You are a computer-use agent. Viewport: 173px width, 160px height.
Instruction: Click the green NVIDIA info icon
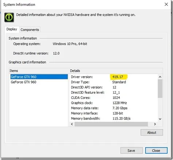pos(9,17)
